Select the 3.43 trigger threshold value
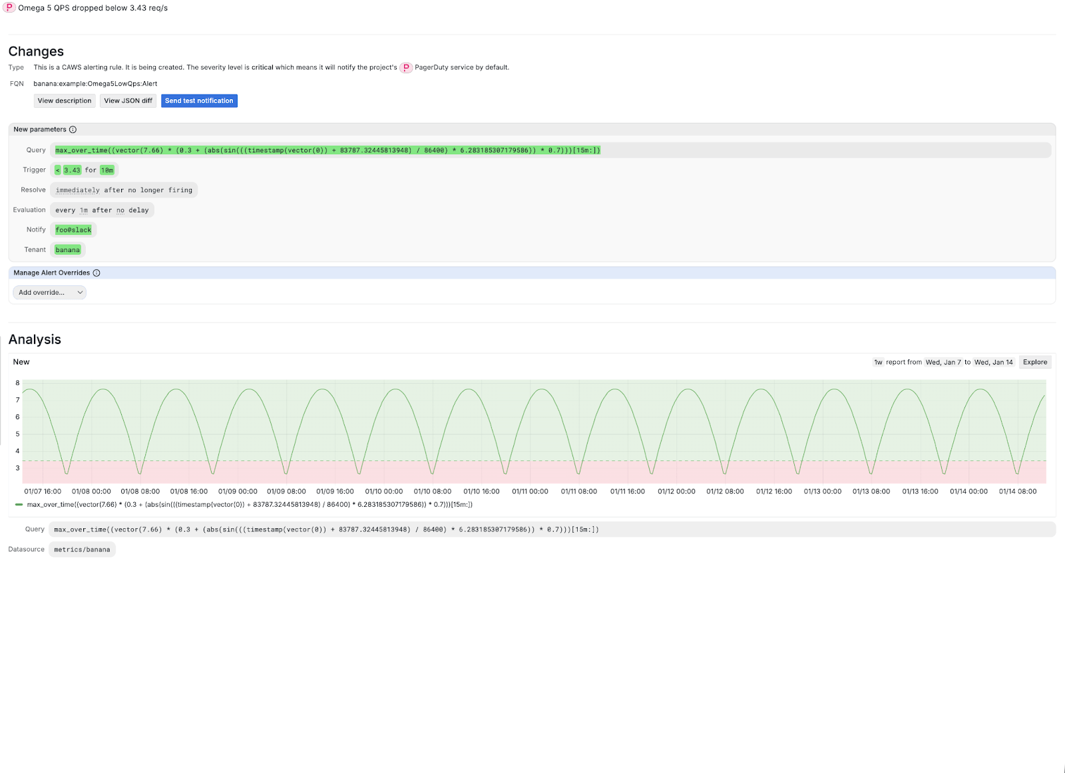 click(x=72, y=170)
